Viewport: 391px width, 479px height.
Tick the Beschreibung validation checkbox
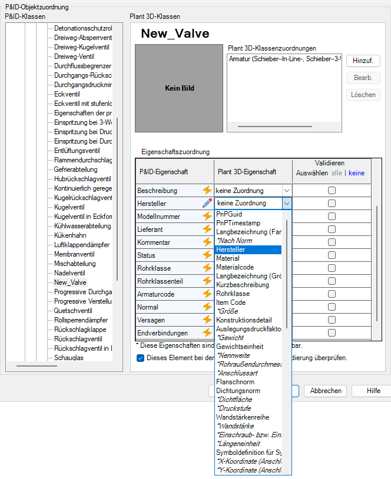(x=332, y=190)
